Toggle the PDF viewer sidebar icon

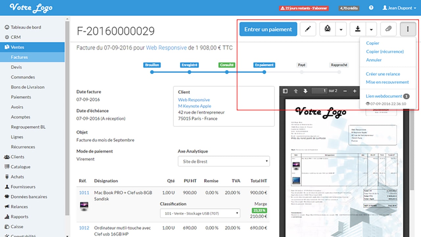pyautogui.click(x=285, y=91)
